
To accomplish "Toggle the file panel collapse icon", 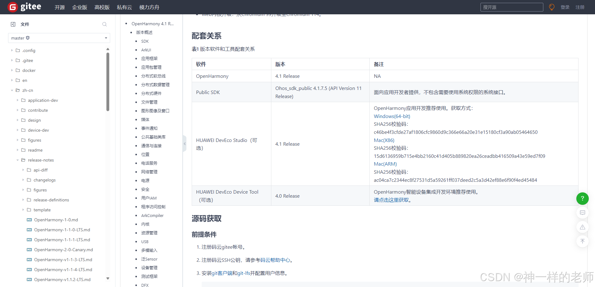I will (13, 24).
